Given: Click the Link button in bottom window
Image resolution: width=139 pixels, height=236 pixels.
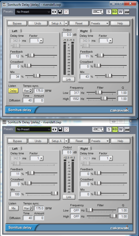Looking at the screenshot, I should 69,197.
